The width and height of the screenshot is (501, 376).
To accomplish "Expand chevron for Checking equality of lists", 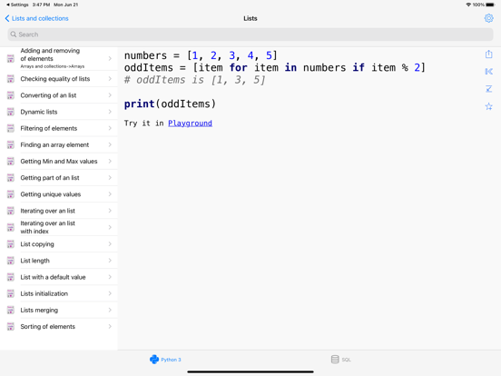I will tap(110, 79).
